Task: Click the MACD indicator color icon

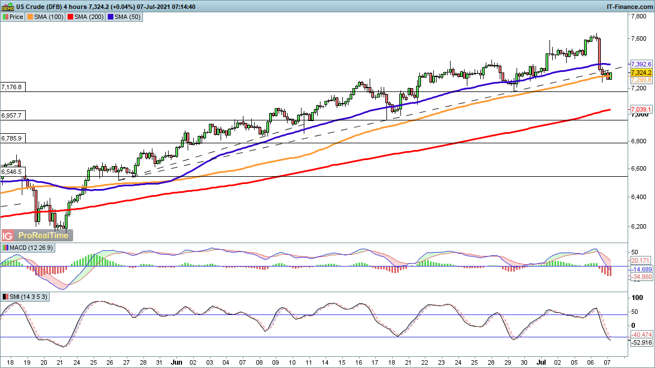Action: [x=6, y=248]
